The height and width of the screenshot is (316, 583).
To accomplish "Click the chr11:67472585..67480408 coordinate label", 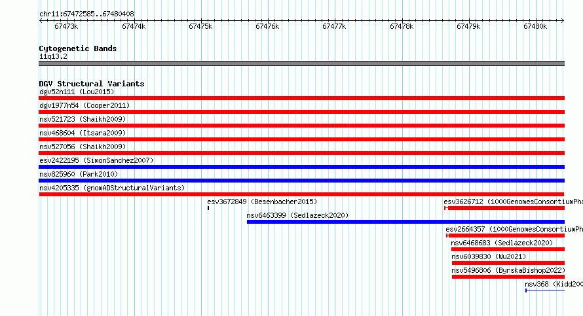I will click(86, 14).
